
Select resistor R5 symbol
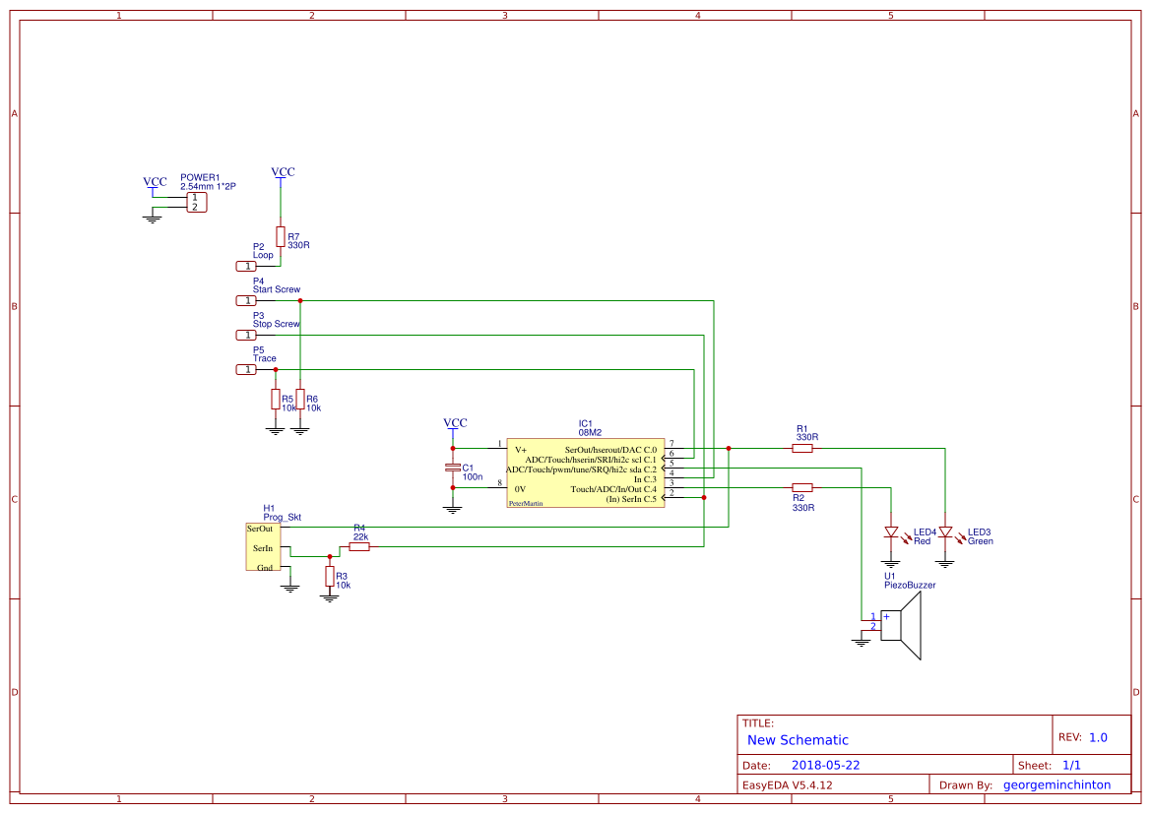(x=276, y=400)
